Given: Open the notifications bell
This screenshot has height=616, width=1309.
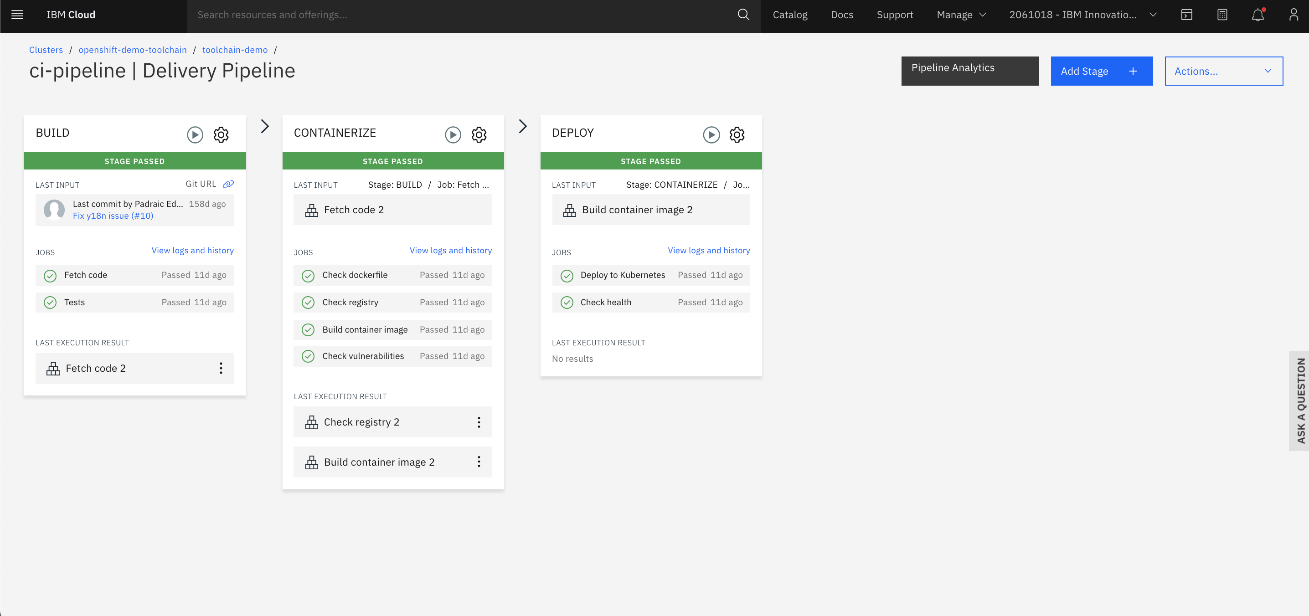Looking at the screenshot, I should coord(1257,15).
